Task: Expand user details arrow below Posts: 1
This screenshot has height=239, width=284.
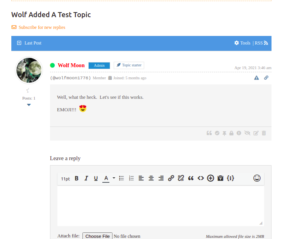Action: 29,105
